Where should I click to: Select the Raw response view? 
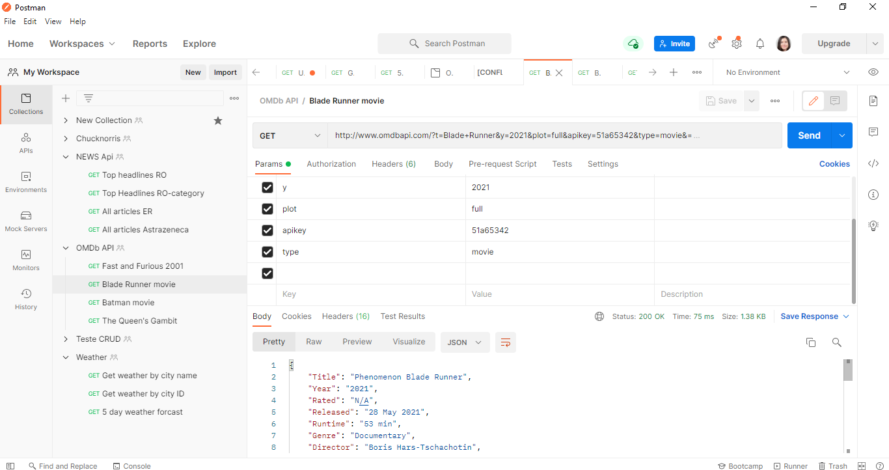[x=314, y=342]
